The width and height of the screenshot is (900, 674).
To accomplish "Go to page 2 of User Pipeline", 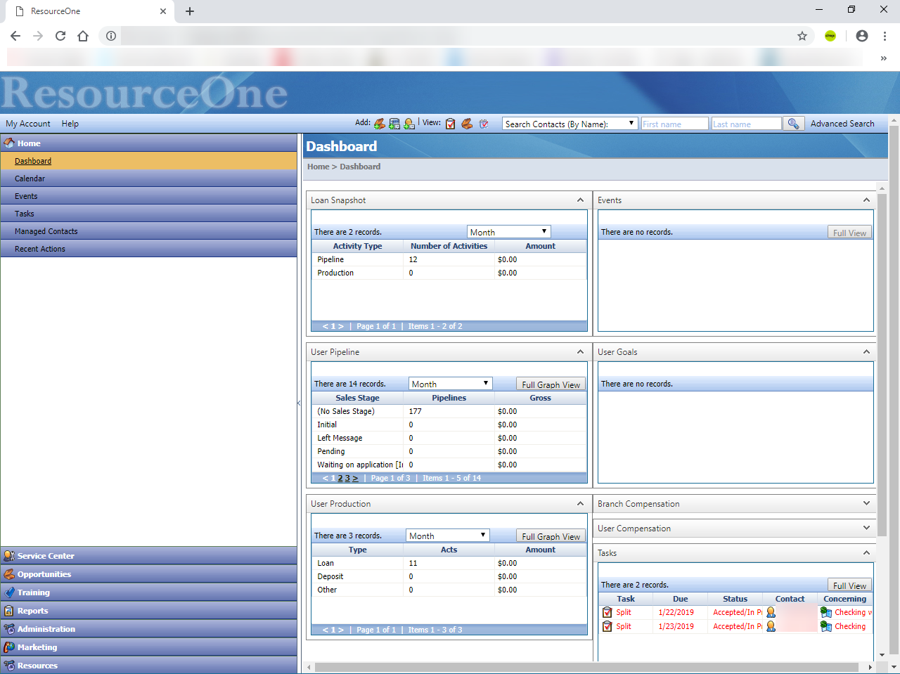I will coord(340,478).
